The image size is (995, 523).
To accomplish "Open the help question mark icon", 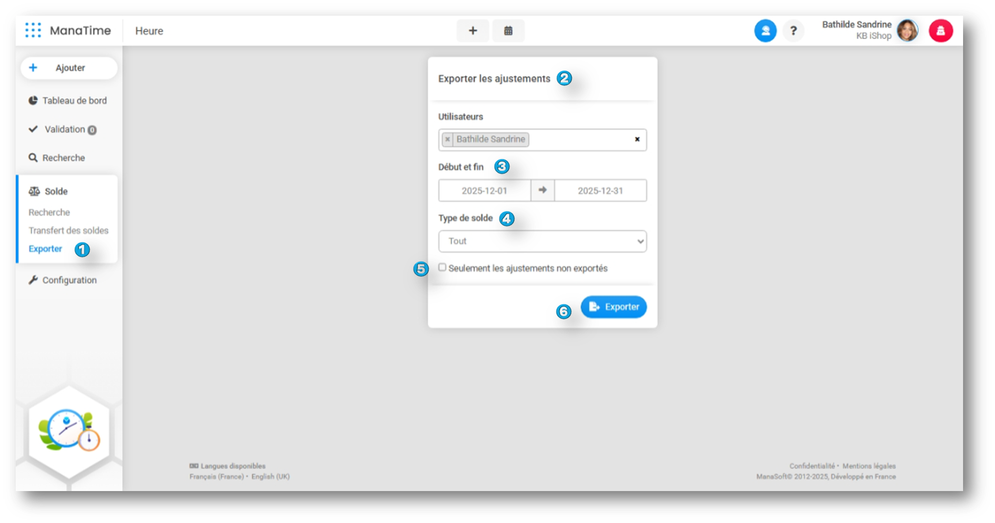I will 793,31.
